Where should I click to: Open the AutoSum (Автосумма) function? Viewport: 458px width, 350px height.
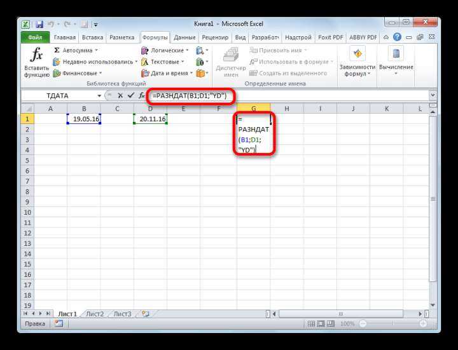click(75, 50)
